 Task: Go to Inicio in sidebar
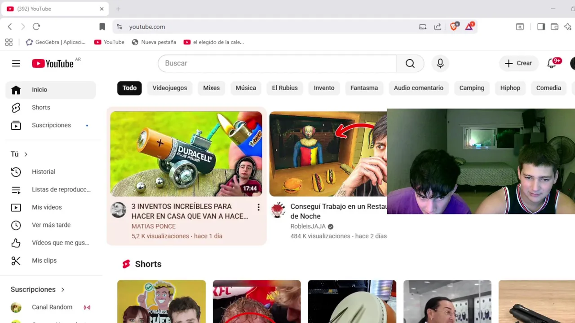click(x=51, y=90)
